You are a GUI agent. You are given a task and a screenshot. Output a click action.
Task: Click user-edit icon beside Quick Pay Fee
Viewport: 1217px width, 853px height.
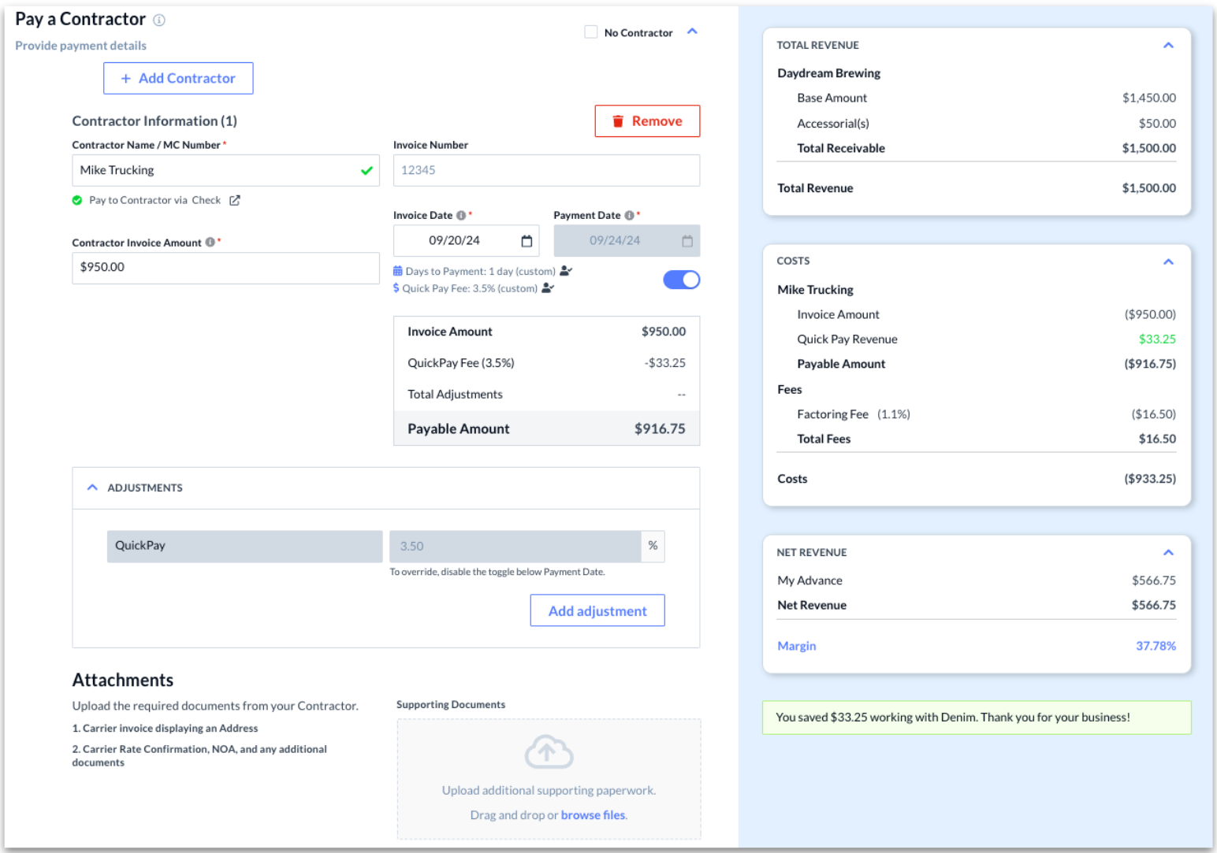point(548,288)
